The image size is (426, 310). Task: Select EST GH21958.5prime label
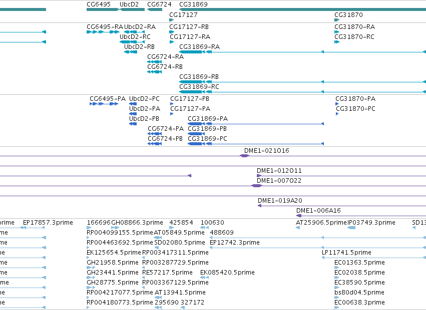click(113, 263)
